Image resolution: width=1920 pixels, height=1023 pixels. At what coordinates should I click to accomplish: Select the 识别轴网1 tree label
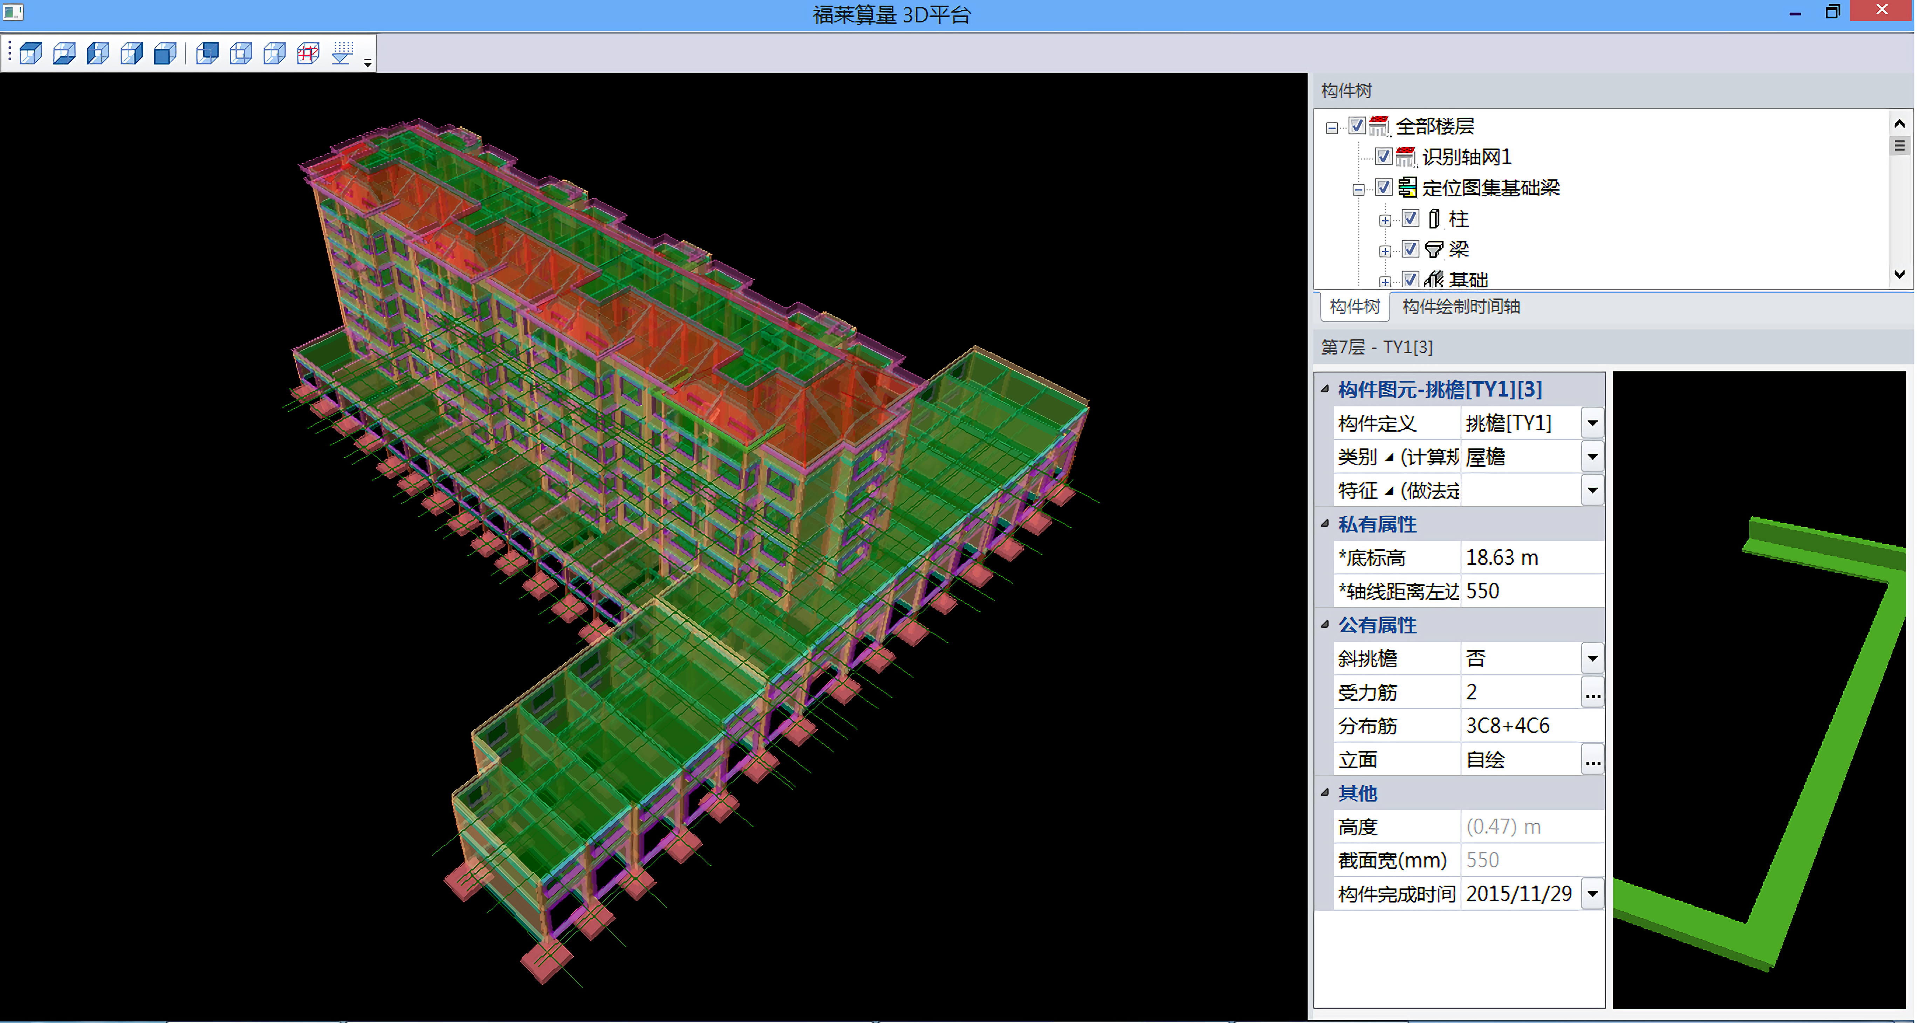(x=1467, y=157)
